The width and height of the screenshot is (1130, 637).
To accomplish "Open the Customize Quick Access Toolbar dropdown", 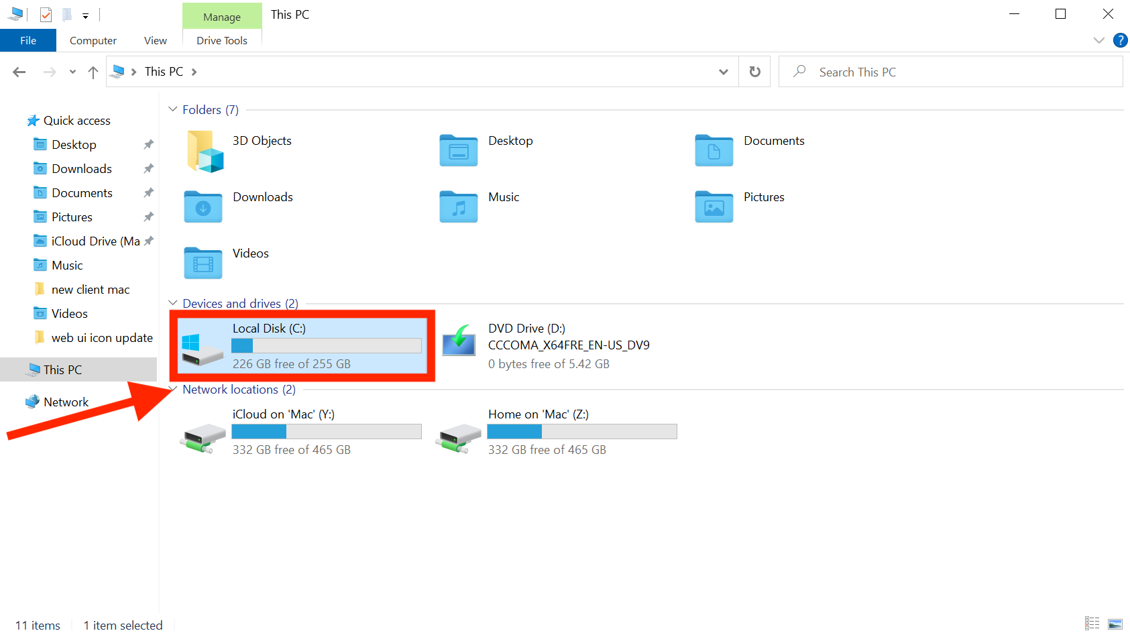I will pyautogui.click(x=86, y=15).
